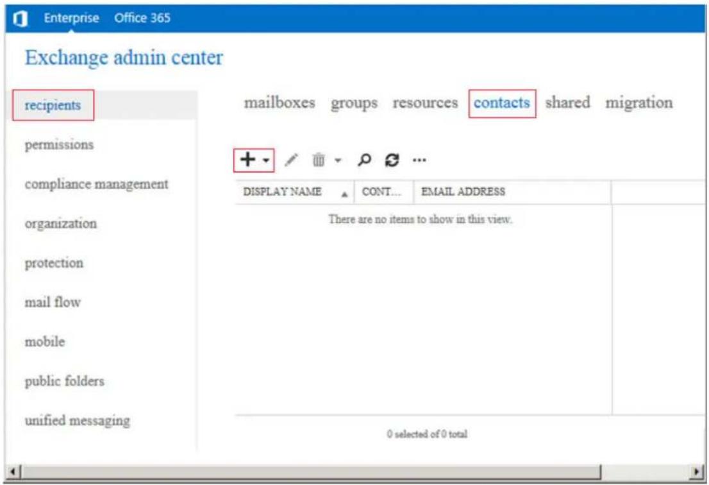Open the more options ellipsis icon
709x485 pixels.
(419, 160)
